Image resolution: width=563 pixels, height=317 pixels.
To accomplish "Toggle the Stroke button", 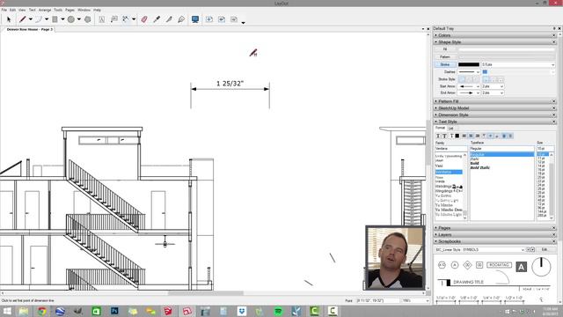I will pos(445,64).
